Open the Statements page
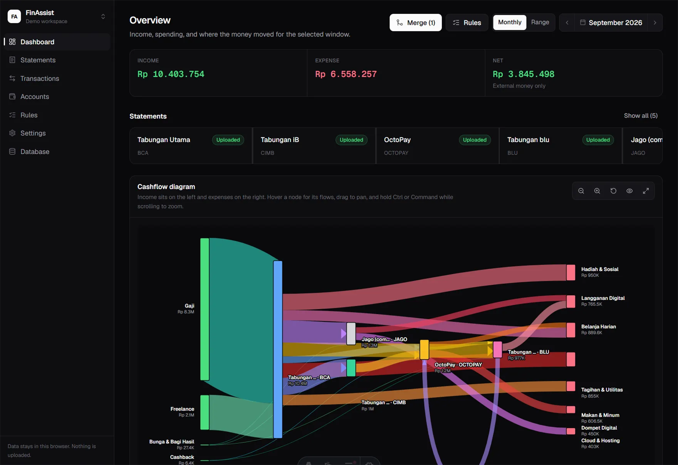Screen dimensions: 678x465 click(57, 60)
